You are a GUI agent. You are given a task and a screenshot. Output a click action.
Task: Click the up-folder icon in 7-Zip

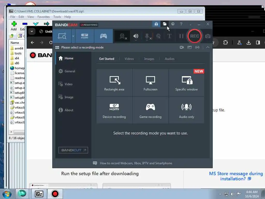(12, 36)
